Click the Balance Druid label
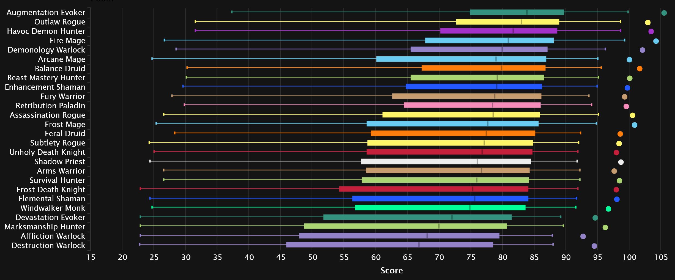Viewport: 675px width, 280px height. (60, 69)
